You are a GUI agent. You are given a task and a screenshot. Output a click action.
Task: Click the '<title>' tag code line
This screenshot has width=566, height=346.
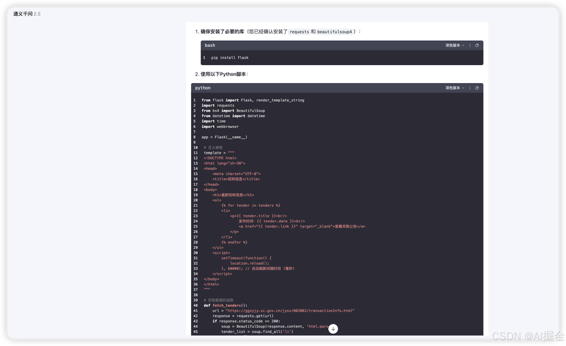click(x=236, y=179)
